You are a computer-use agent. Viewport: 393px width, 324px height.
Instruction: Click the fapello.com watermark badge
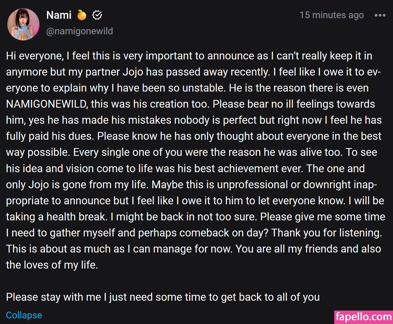(x=363, y=317)
